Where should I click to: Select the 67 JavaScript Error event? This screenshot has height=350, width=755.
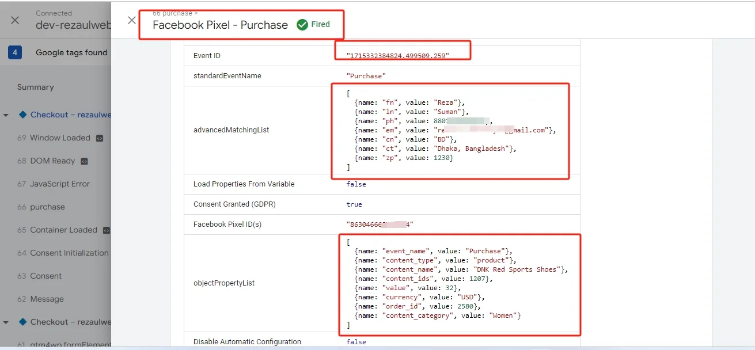(x=54, y=184)
